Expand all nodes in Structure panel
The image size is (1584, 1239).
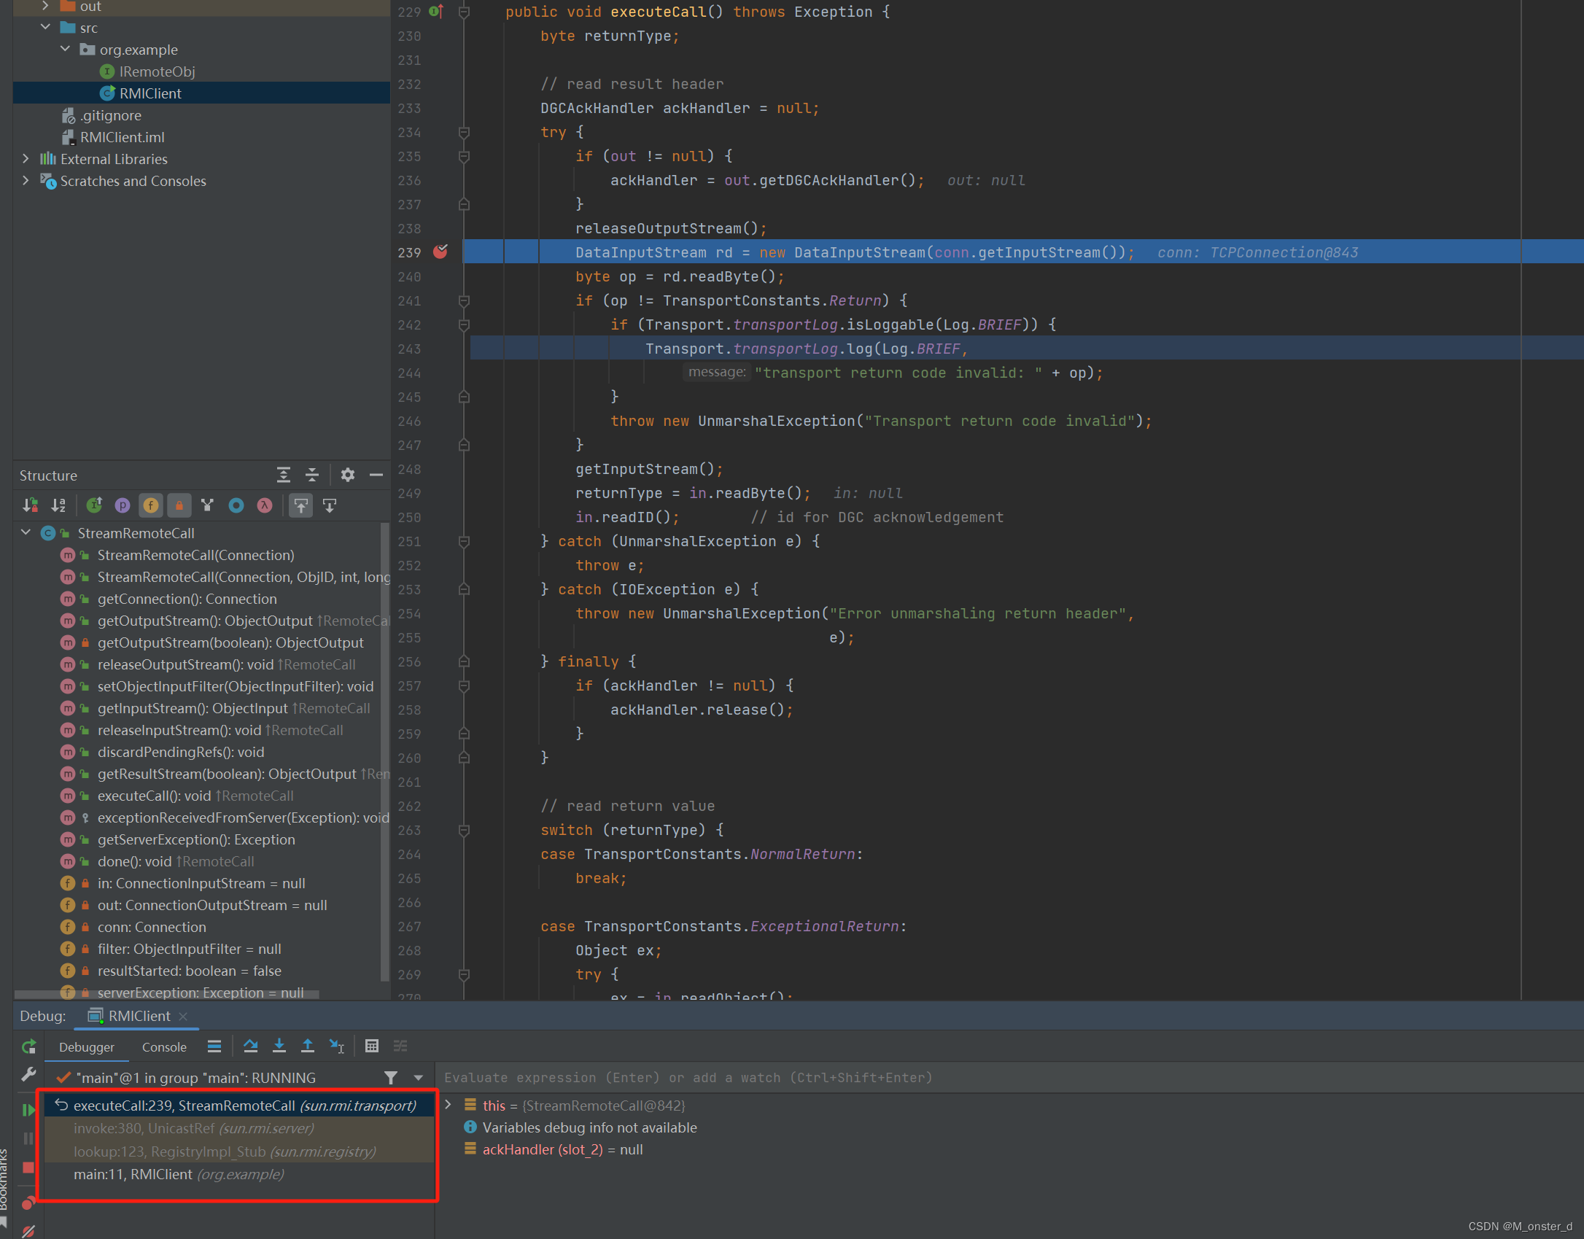284,475
